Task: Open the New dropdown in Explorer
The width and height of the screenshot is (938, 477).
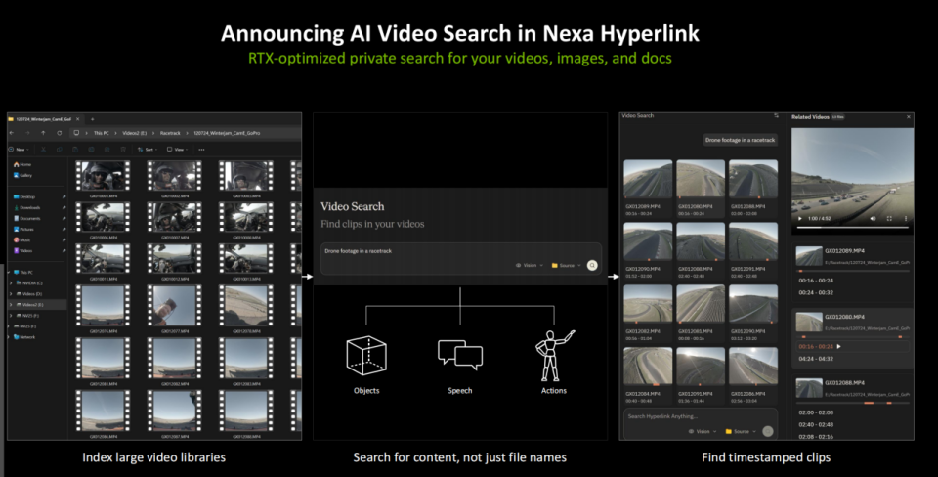Action: pyautogui.click(x=19, y=149)
